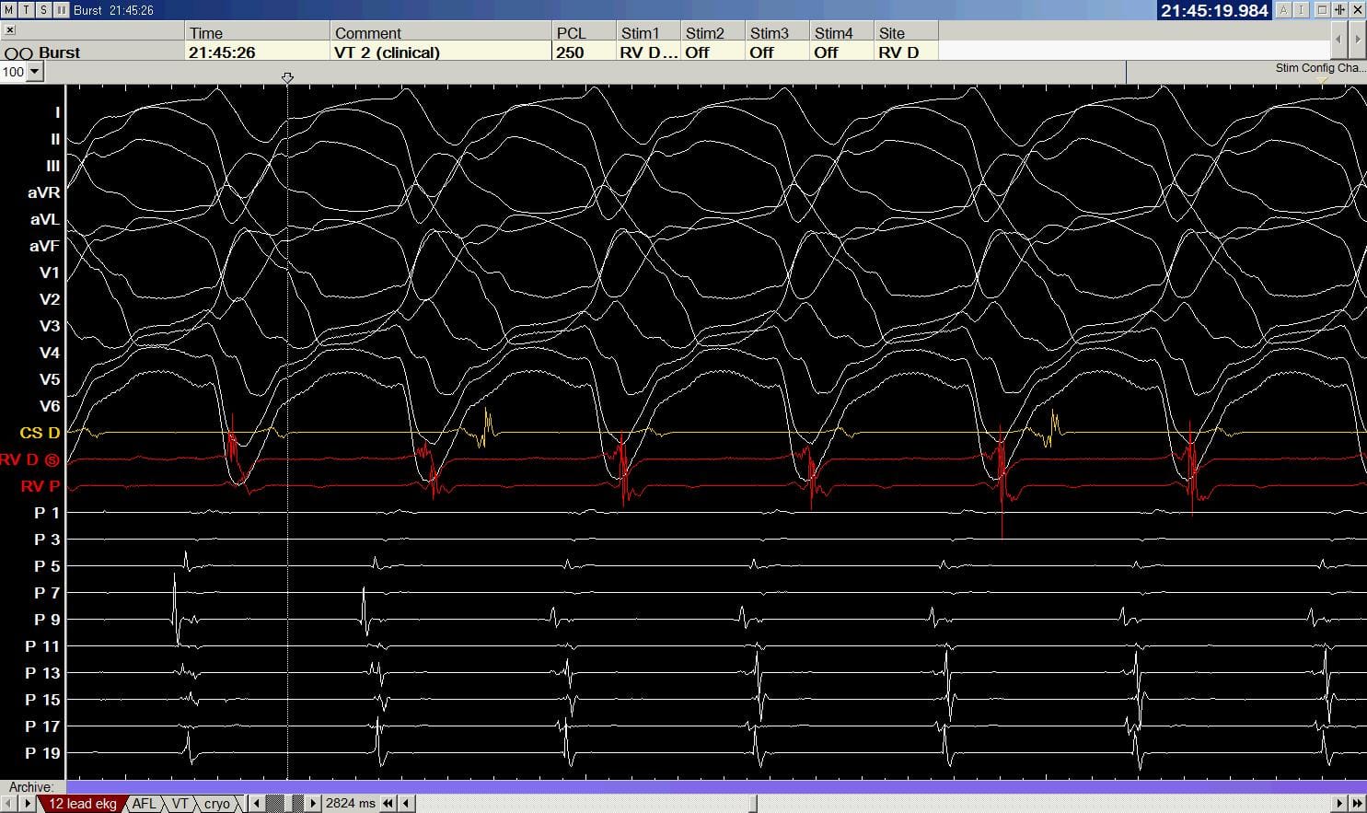Switch to the 12 lead ekg tab
Viewport: 1367px width, 813px height.
pyautogui.click(x=82, y=804)
